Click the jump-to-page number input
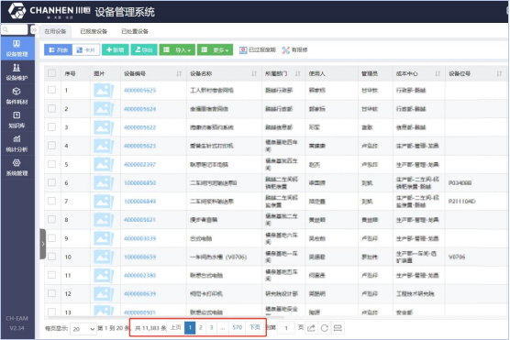This screenshot has width=510, height=340. (286, 328)
